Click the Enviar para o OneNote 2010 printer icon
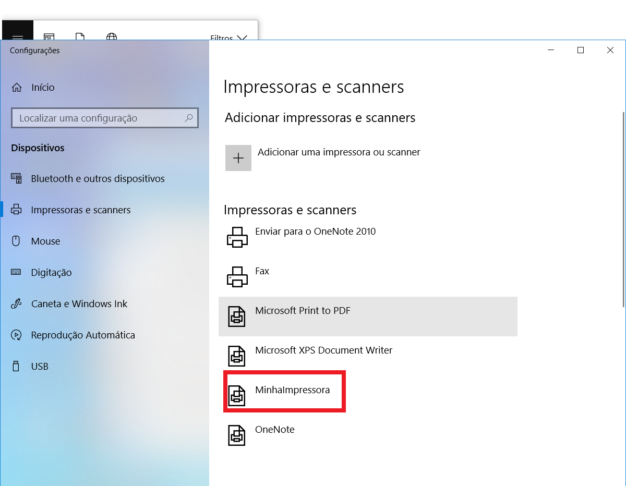 tap(237, 237)
